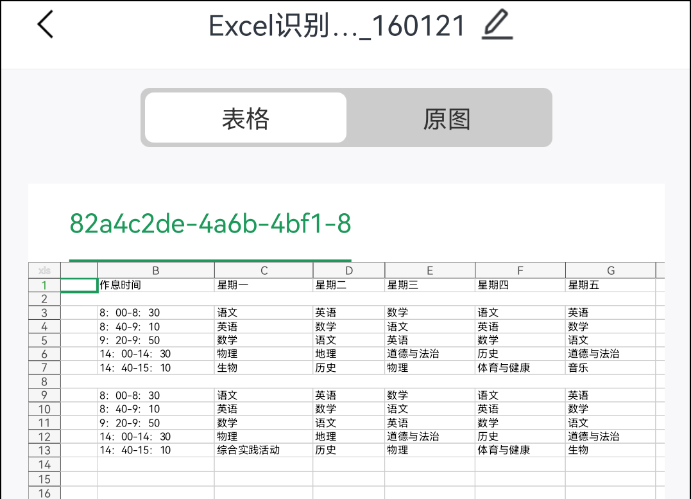Viewport: 691px width, 499px height.
Task: Toggle view to 原图 mode
Action: pyautogui.click(x=447, y=118)
